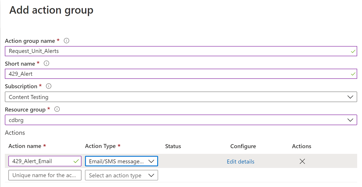
Task: Open the Resource group dropdown showing cdbrg
Action: tap(350, 120)
